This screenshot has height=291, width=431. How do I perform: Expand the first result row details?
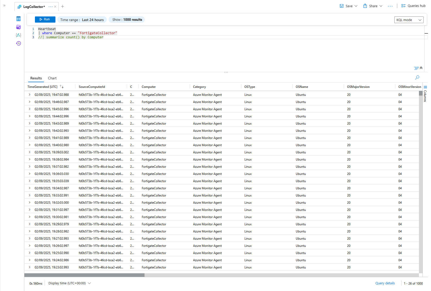[30, 95]
